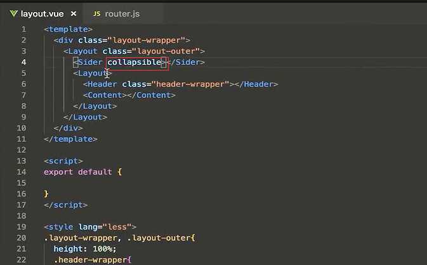Click the Layout tag name on line 3

pyautogui.click(x=82, y=51)
